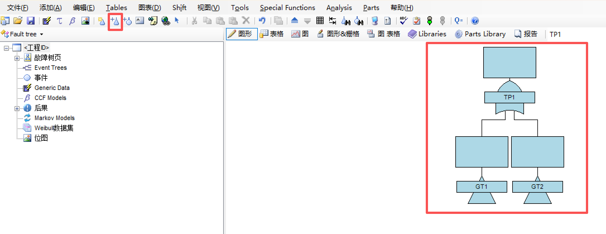Viewport: 606px width, 234px height.
Task: Open the 图表(D) menu
Action: click(150, 8)
